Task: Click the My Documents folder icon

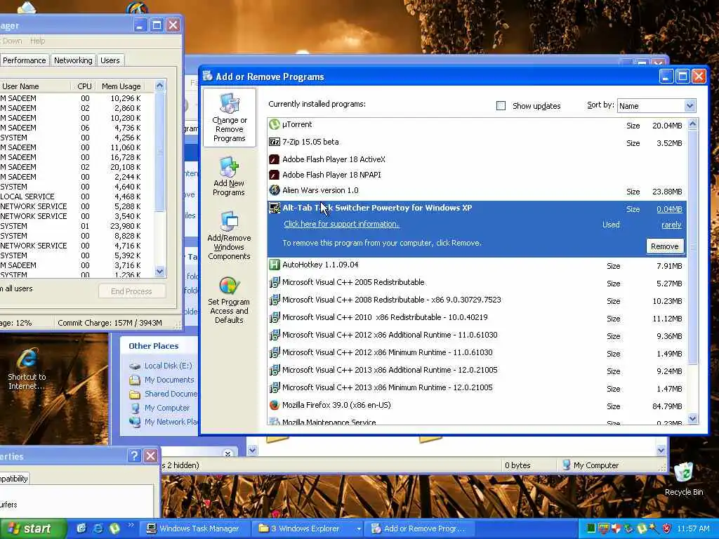Action: [x=135, y=380]
